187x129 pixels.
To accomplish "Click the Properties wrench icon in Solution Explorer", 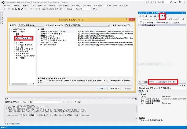I will 163,16.
